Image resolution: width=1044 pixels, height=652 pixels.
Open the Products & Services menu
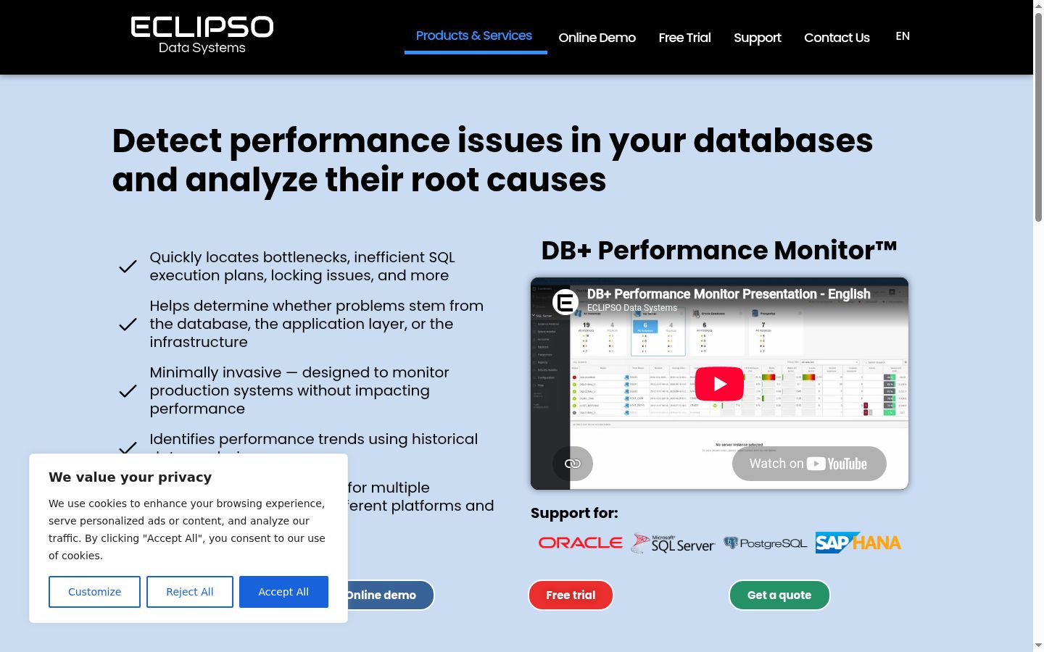pyautogui.click(x=474, y=35)
